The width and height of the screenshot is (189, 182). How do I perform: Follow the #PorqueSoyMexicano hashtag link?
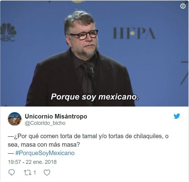click(45, 153)
